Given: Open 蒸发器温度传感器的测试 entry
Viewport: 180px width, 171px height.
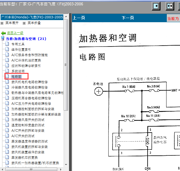Looking at the screenshot, I should point(29,141).
